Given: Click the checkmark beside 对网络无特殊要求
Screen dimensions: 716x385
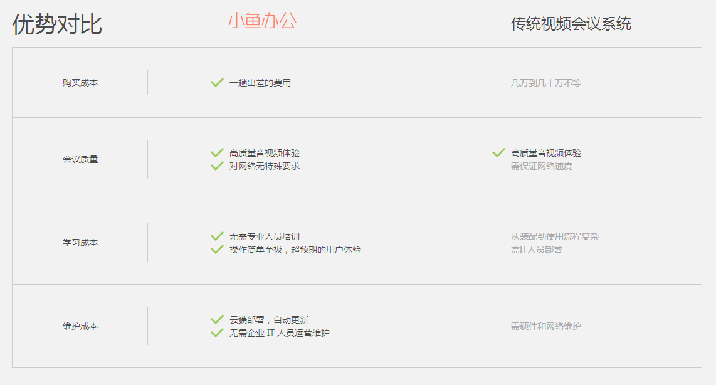Looking at the screenshot, I should click(217, 166).
